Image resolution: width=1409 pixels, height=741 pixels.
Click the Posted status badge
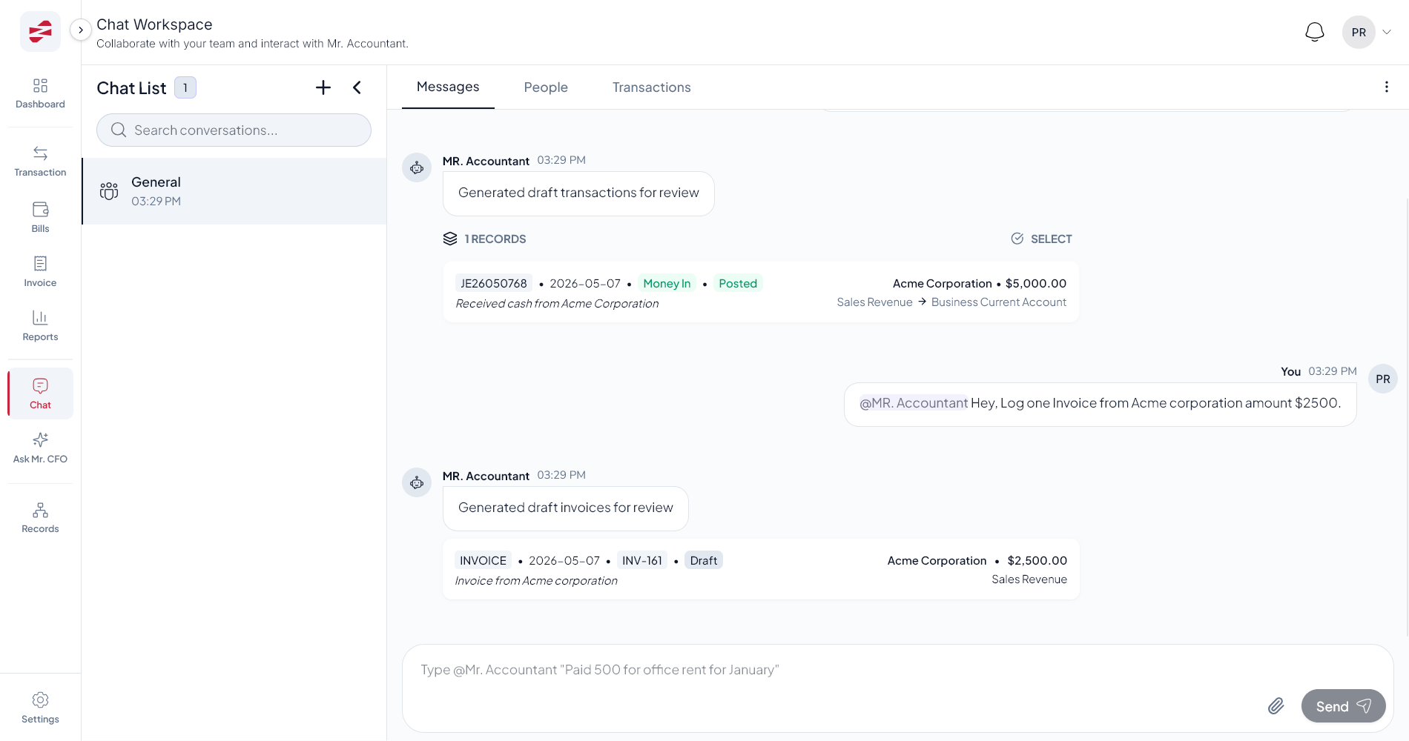tap(738, 283)
